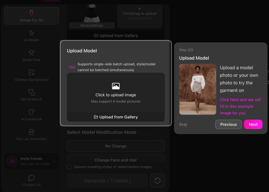Click the Click/Drag to upload text
269x192 pixels.
click(140, 13)
